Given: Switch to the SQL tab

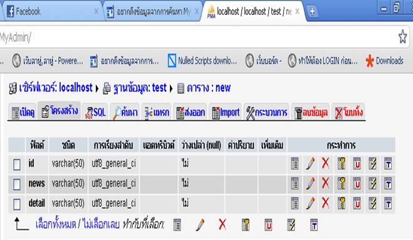Looking at the screenshot, I should pyautogui.click(x=95, y=112).
